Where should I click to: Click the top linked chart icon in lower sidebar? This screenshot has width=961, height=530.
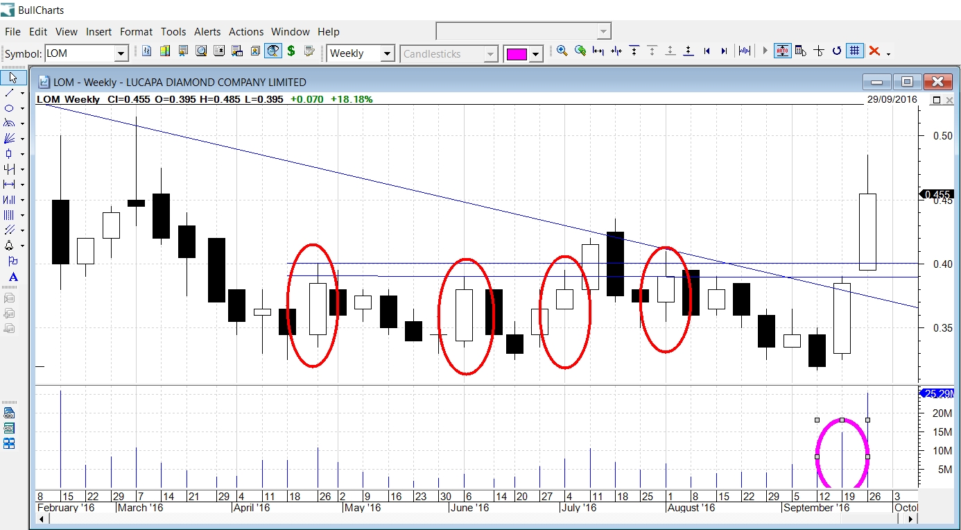10,413
